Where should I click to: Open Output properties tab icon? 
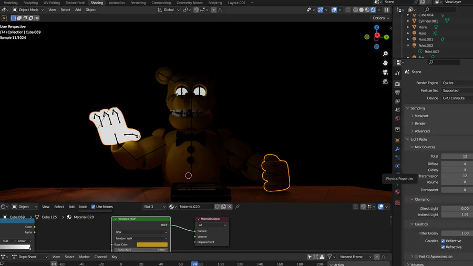click(398, 93)
